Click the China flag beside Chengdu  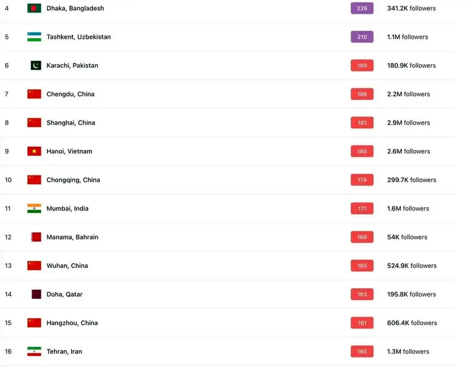[x=34, y=94]
